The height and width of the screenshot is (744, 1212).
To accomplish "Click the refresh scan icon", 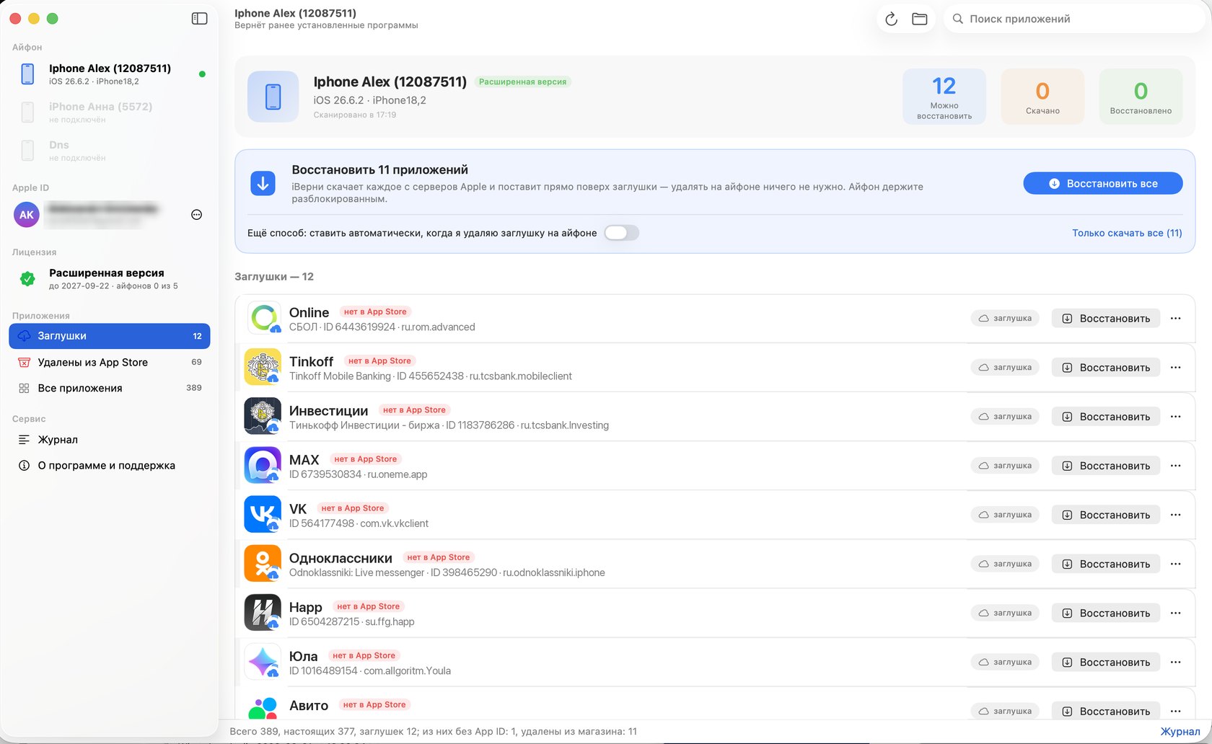I will [x=891, y=19].
